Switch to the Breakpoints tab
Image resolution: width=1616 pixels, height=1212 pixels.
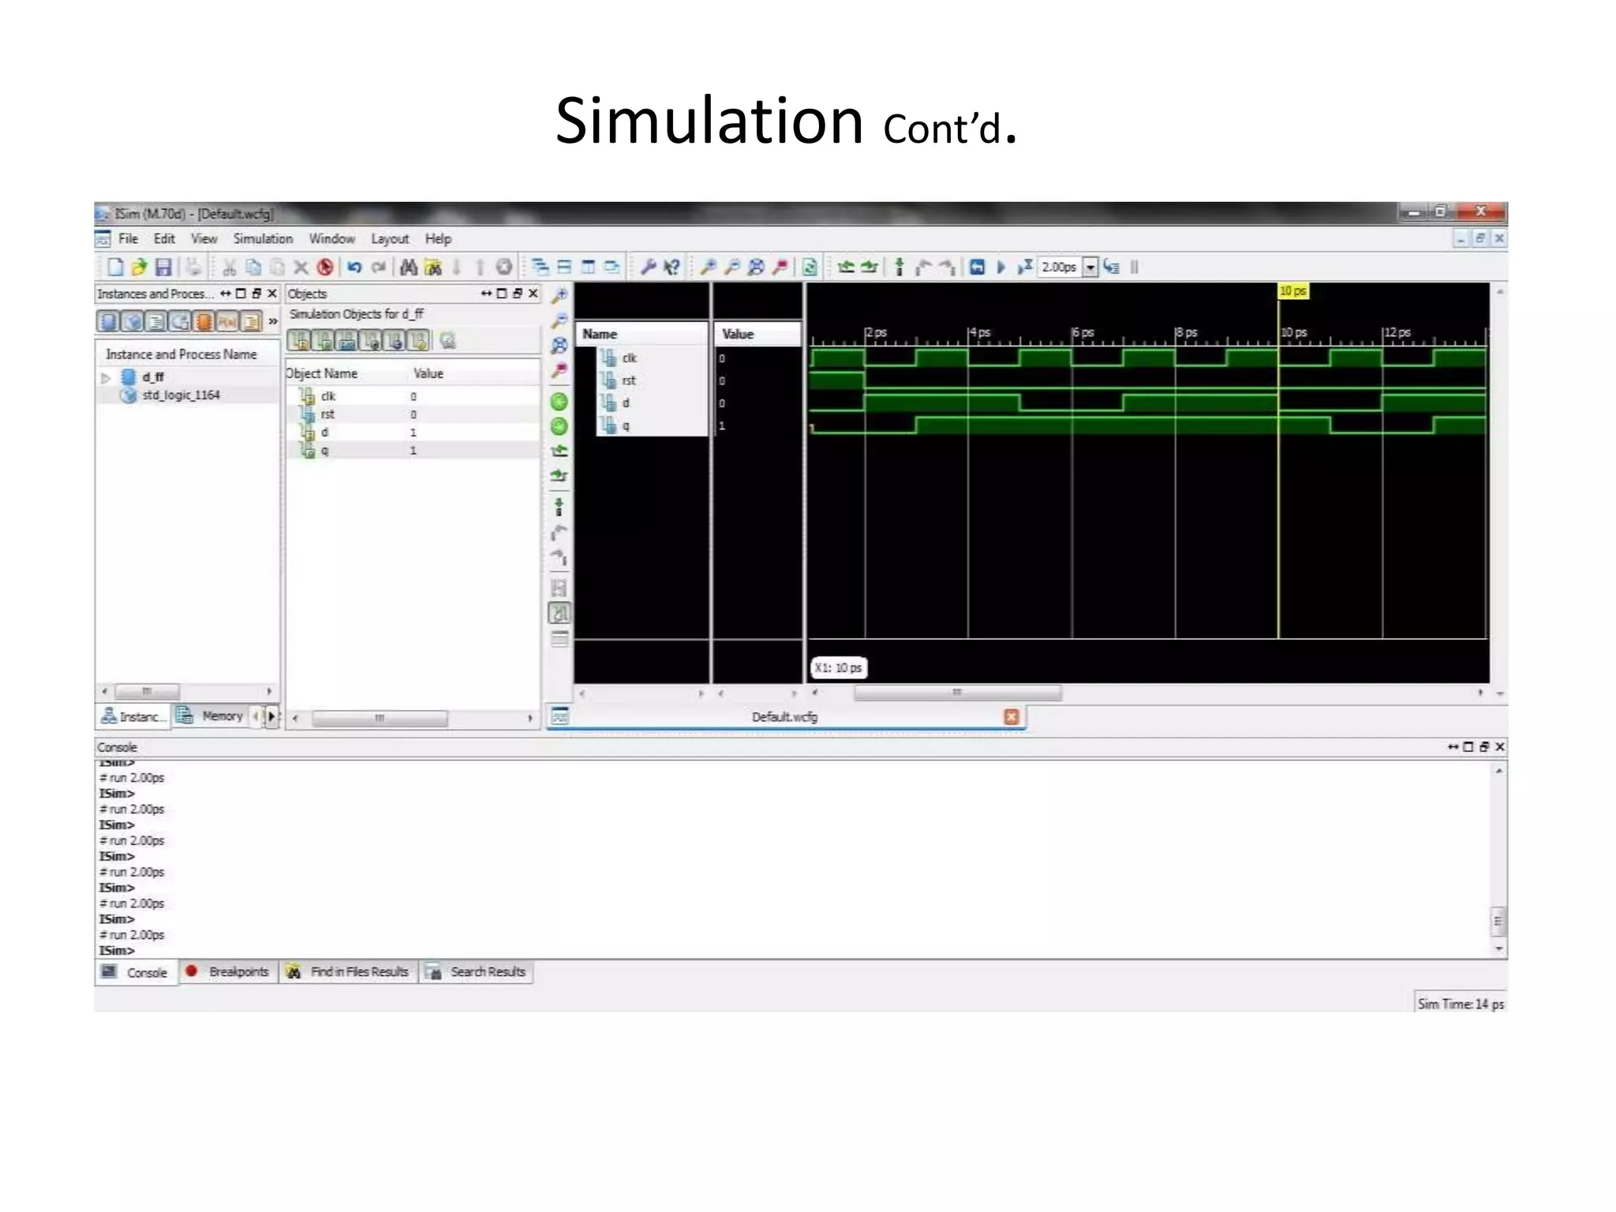coord(229,972)
